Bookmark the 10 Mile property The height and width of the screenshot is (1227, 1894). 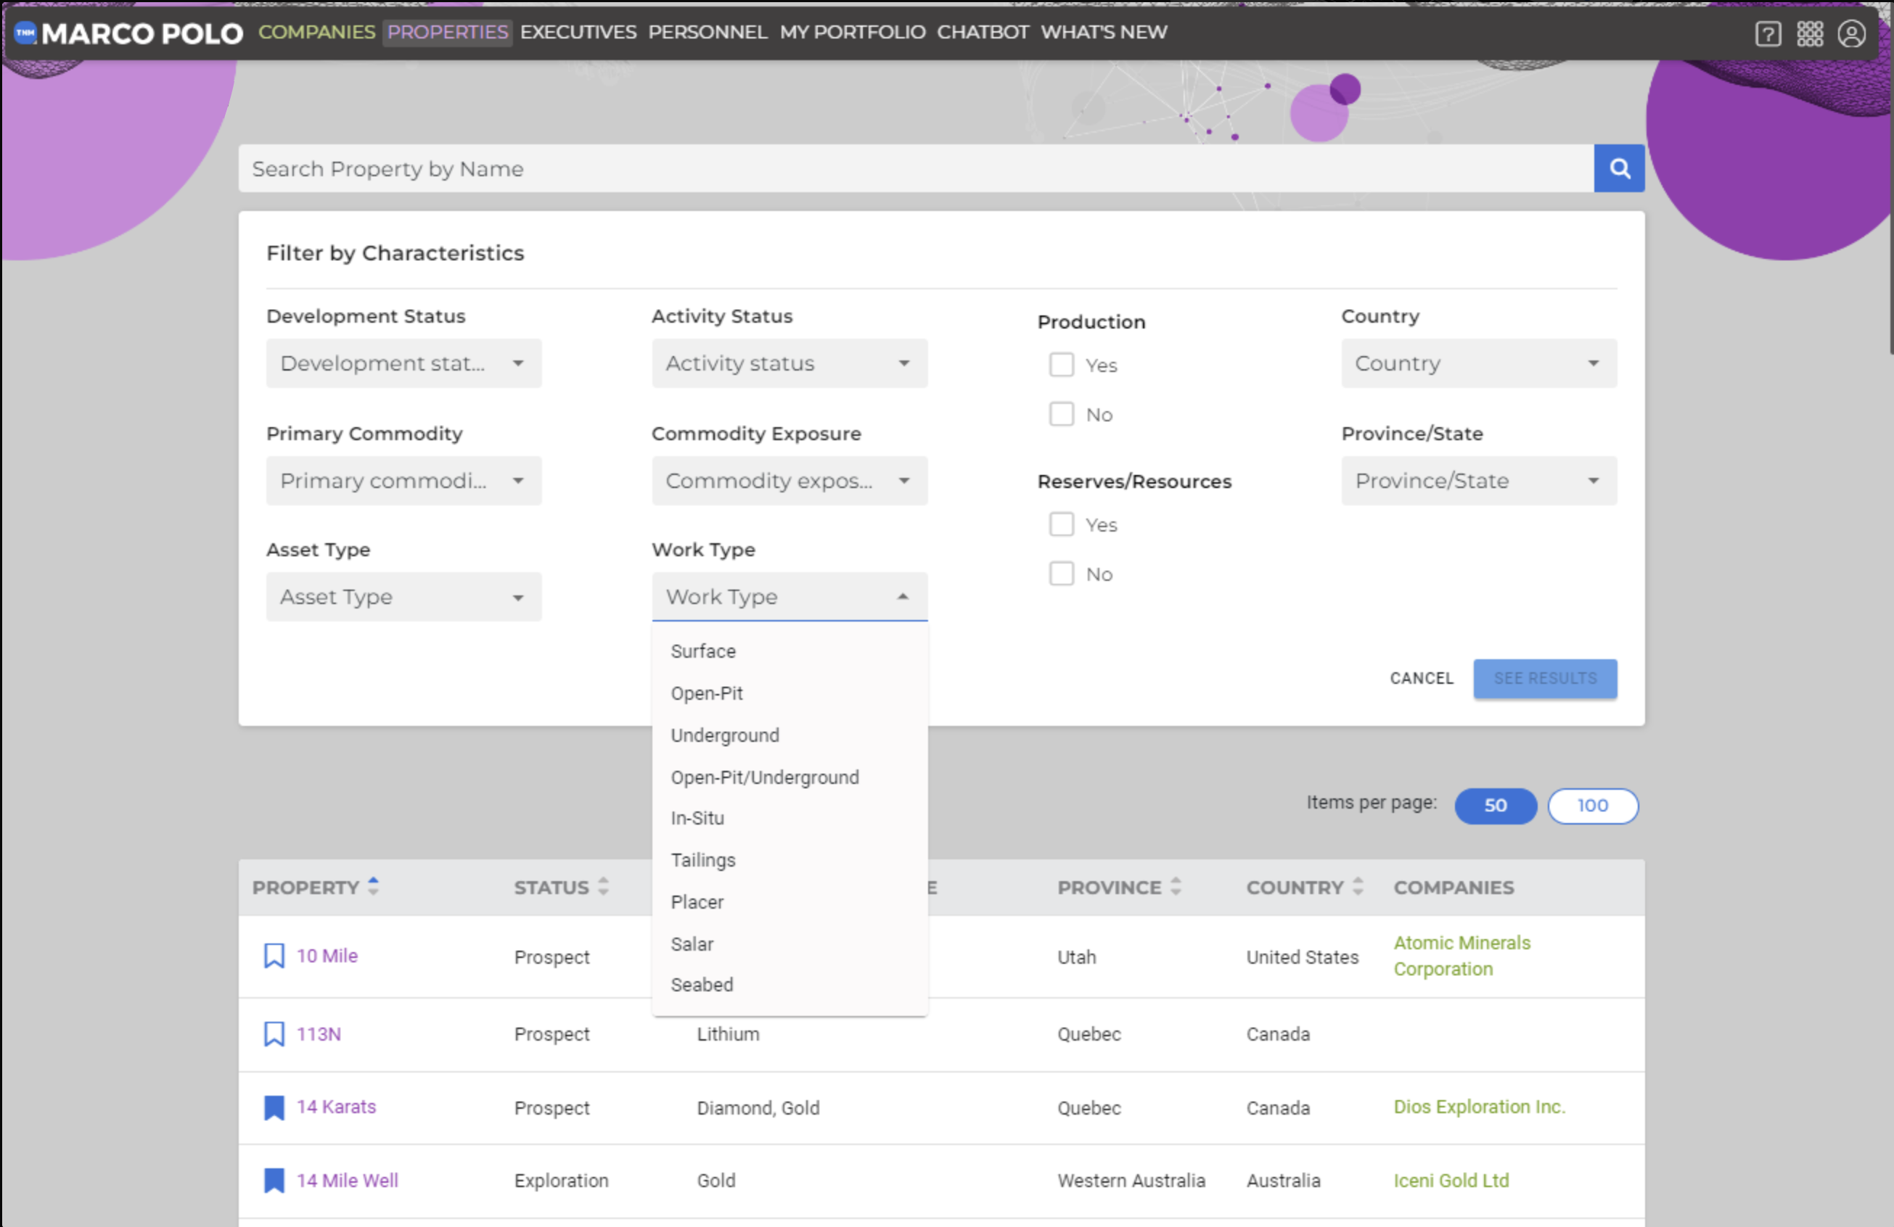coord(274,955)
